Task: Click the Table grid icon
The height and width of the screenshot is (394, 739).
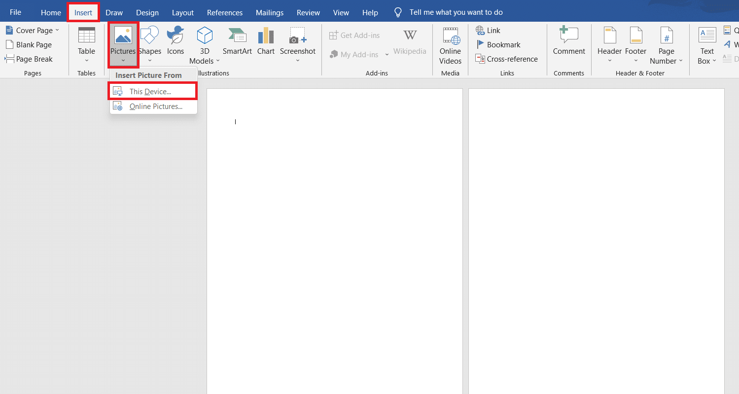Action: [87, 36]
